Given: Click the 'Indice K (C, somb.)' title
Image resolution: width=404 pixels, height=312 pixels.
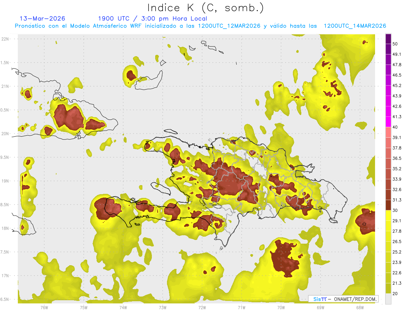Looking at the screenshot, I should click(206, 8).
